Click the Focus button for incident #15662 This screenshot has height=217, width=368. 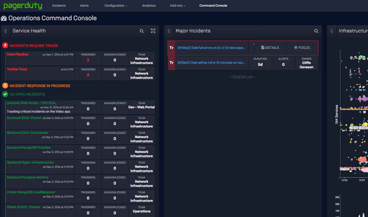click(302, 48)
